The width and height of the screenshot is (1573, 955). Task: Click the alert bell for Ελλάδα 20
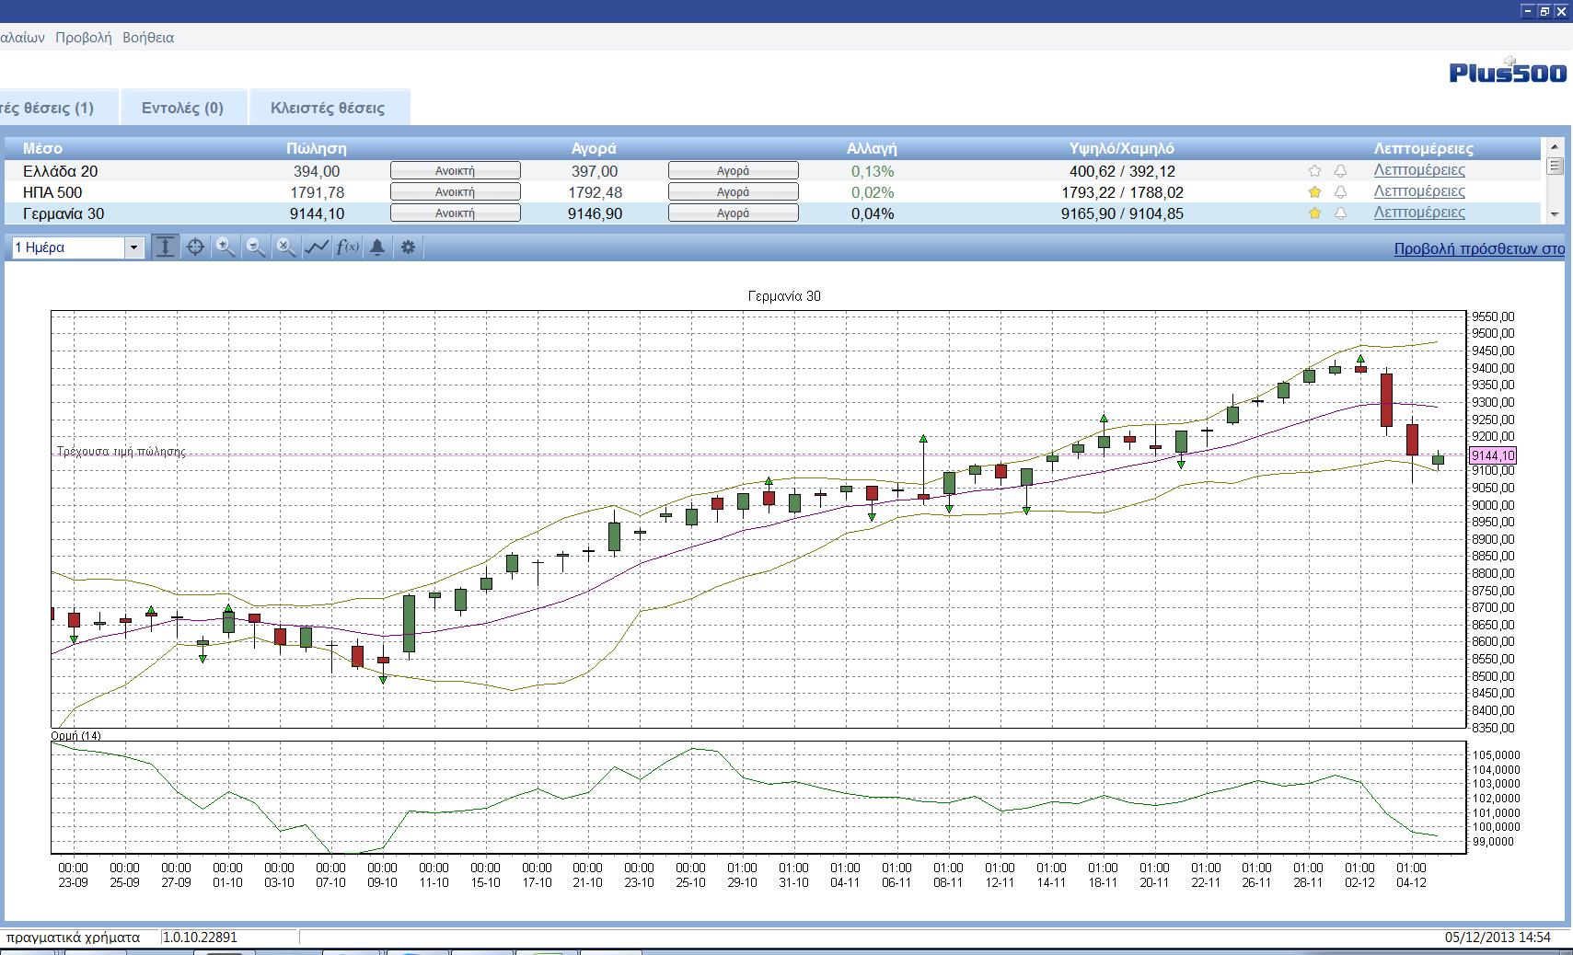1340,171
